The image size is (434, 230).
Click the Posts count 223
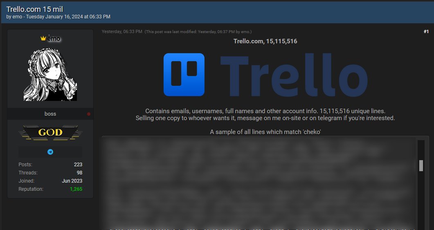point(78,165)
